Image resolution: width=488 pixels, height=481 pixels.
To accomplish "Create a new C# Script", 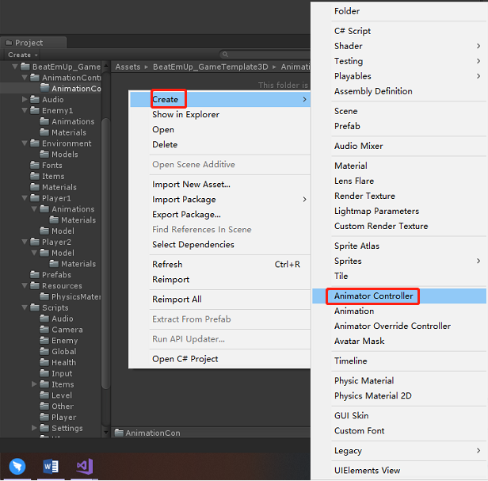I will coord(399,31).
